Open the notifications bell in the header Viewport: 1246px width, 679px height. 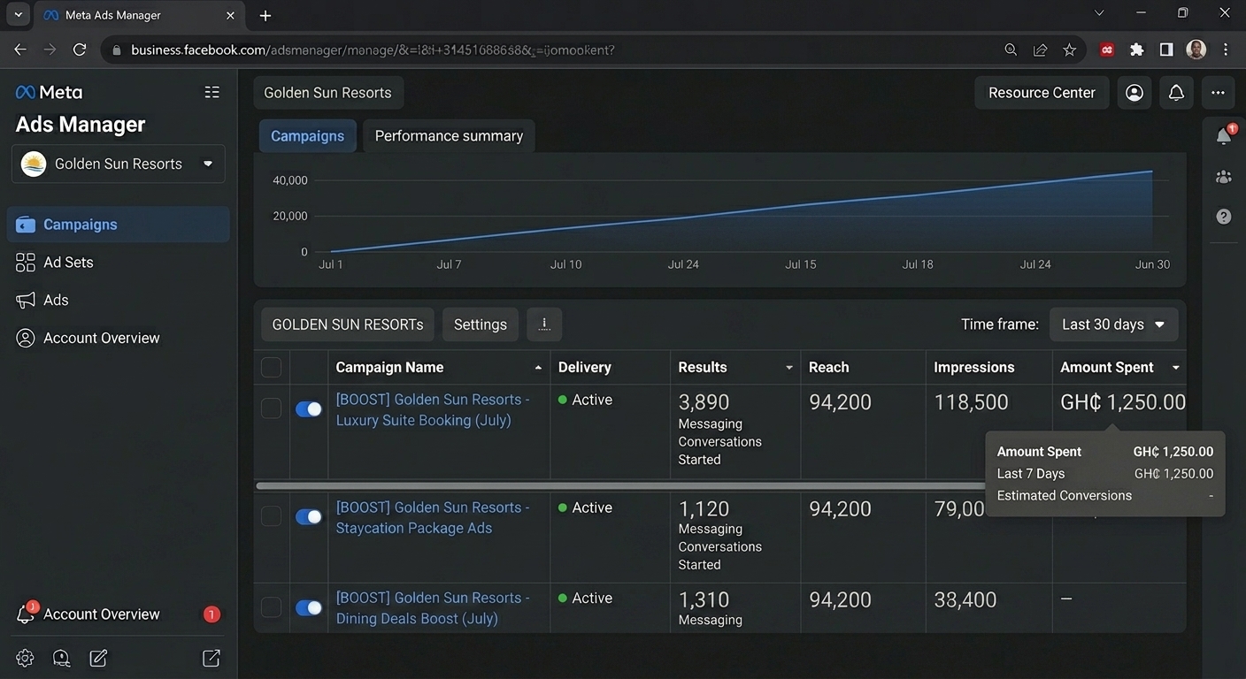(x=1176, y=93)
